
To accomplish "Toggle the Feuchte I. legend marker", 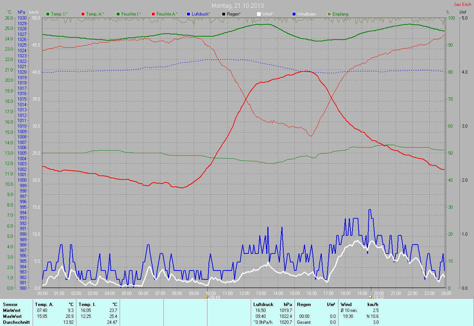I will coord(118,14).
